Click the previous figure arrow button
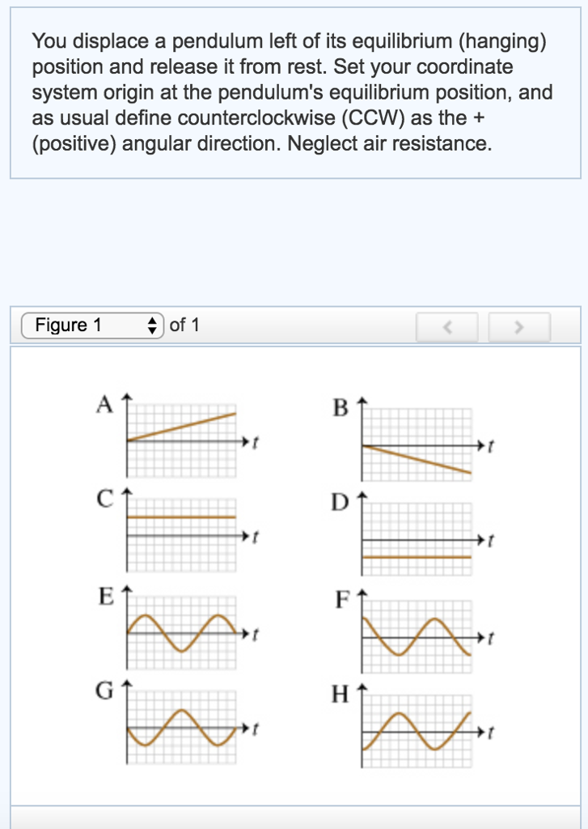 click(x=447, y=327)
